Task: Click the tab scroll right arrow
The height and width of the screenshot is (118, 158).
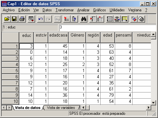Action: point(9,108)
